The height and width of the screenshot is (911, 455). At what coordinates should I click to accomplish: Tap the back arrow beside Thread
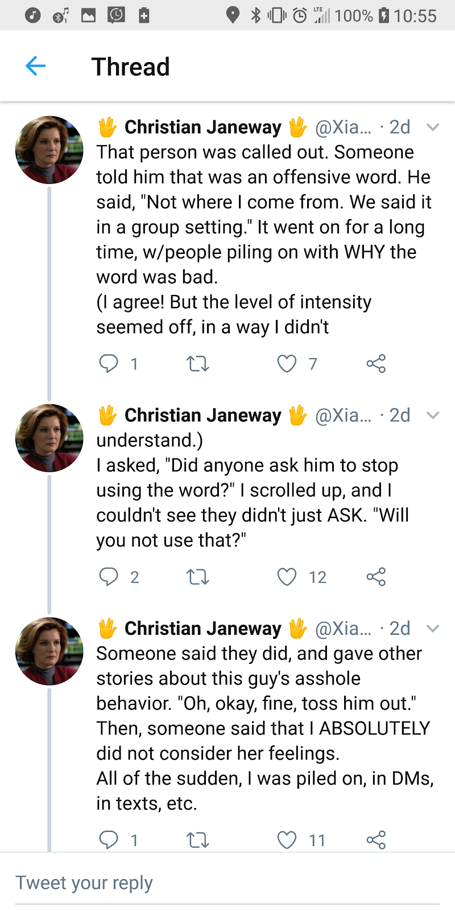35,66
